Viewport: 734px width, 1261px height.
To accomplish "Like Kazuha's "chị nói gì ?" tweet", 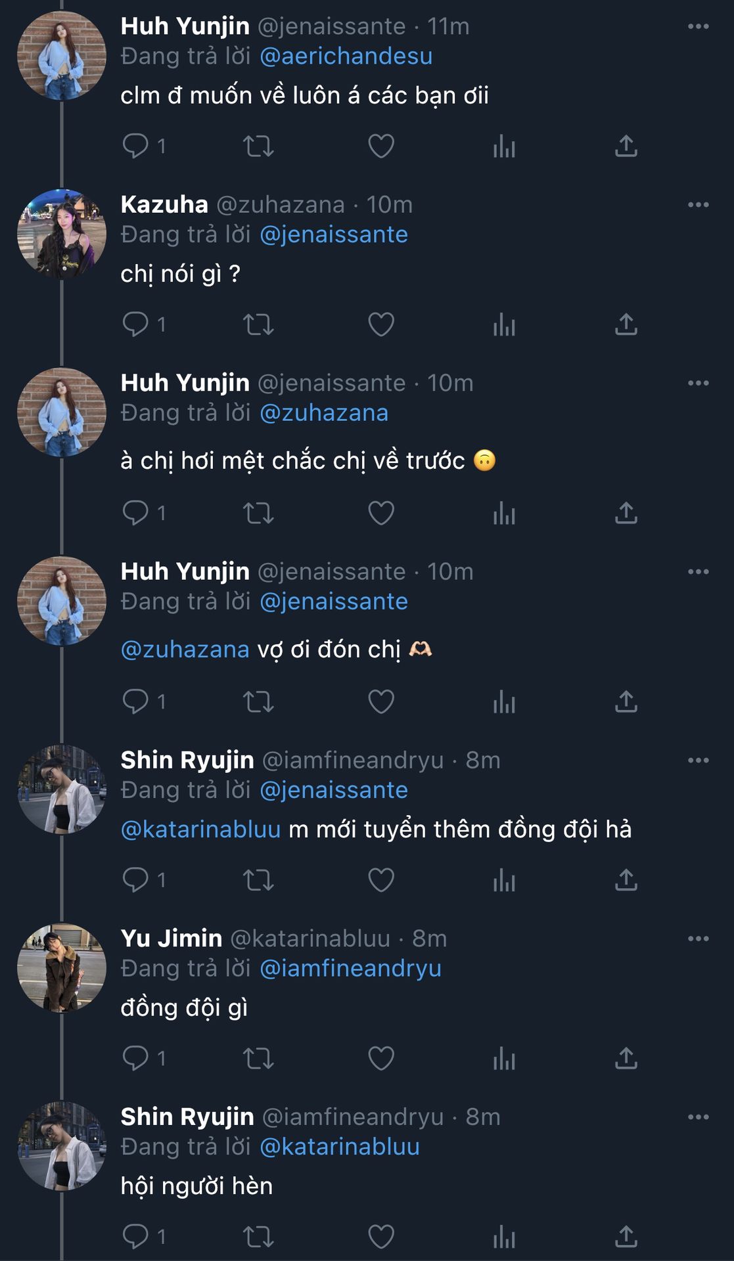I will [x=380, y=324].
